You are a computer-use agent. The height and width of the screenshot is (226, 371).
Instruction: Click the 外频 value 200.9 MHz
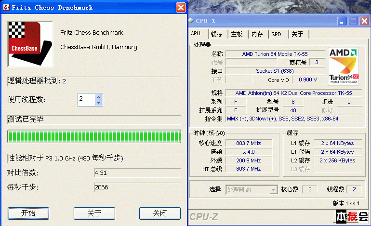[249, 160]
